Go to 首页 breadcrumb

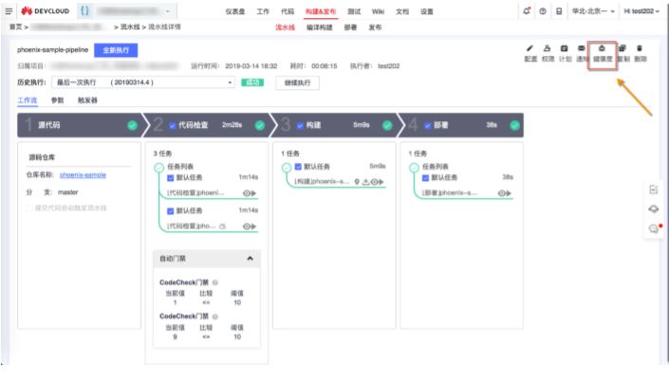16,27
